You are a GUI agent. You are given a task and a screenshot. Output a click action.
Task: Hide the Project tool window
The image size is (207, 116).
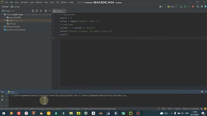click(49, 11)
